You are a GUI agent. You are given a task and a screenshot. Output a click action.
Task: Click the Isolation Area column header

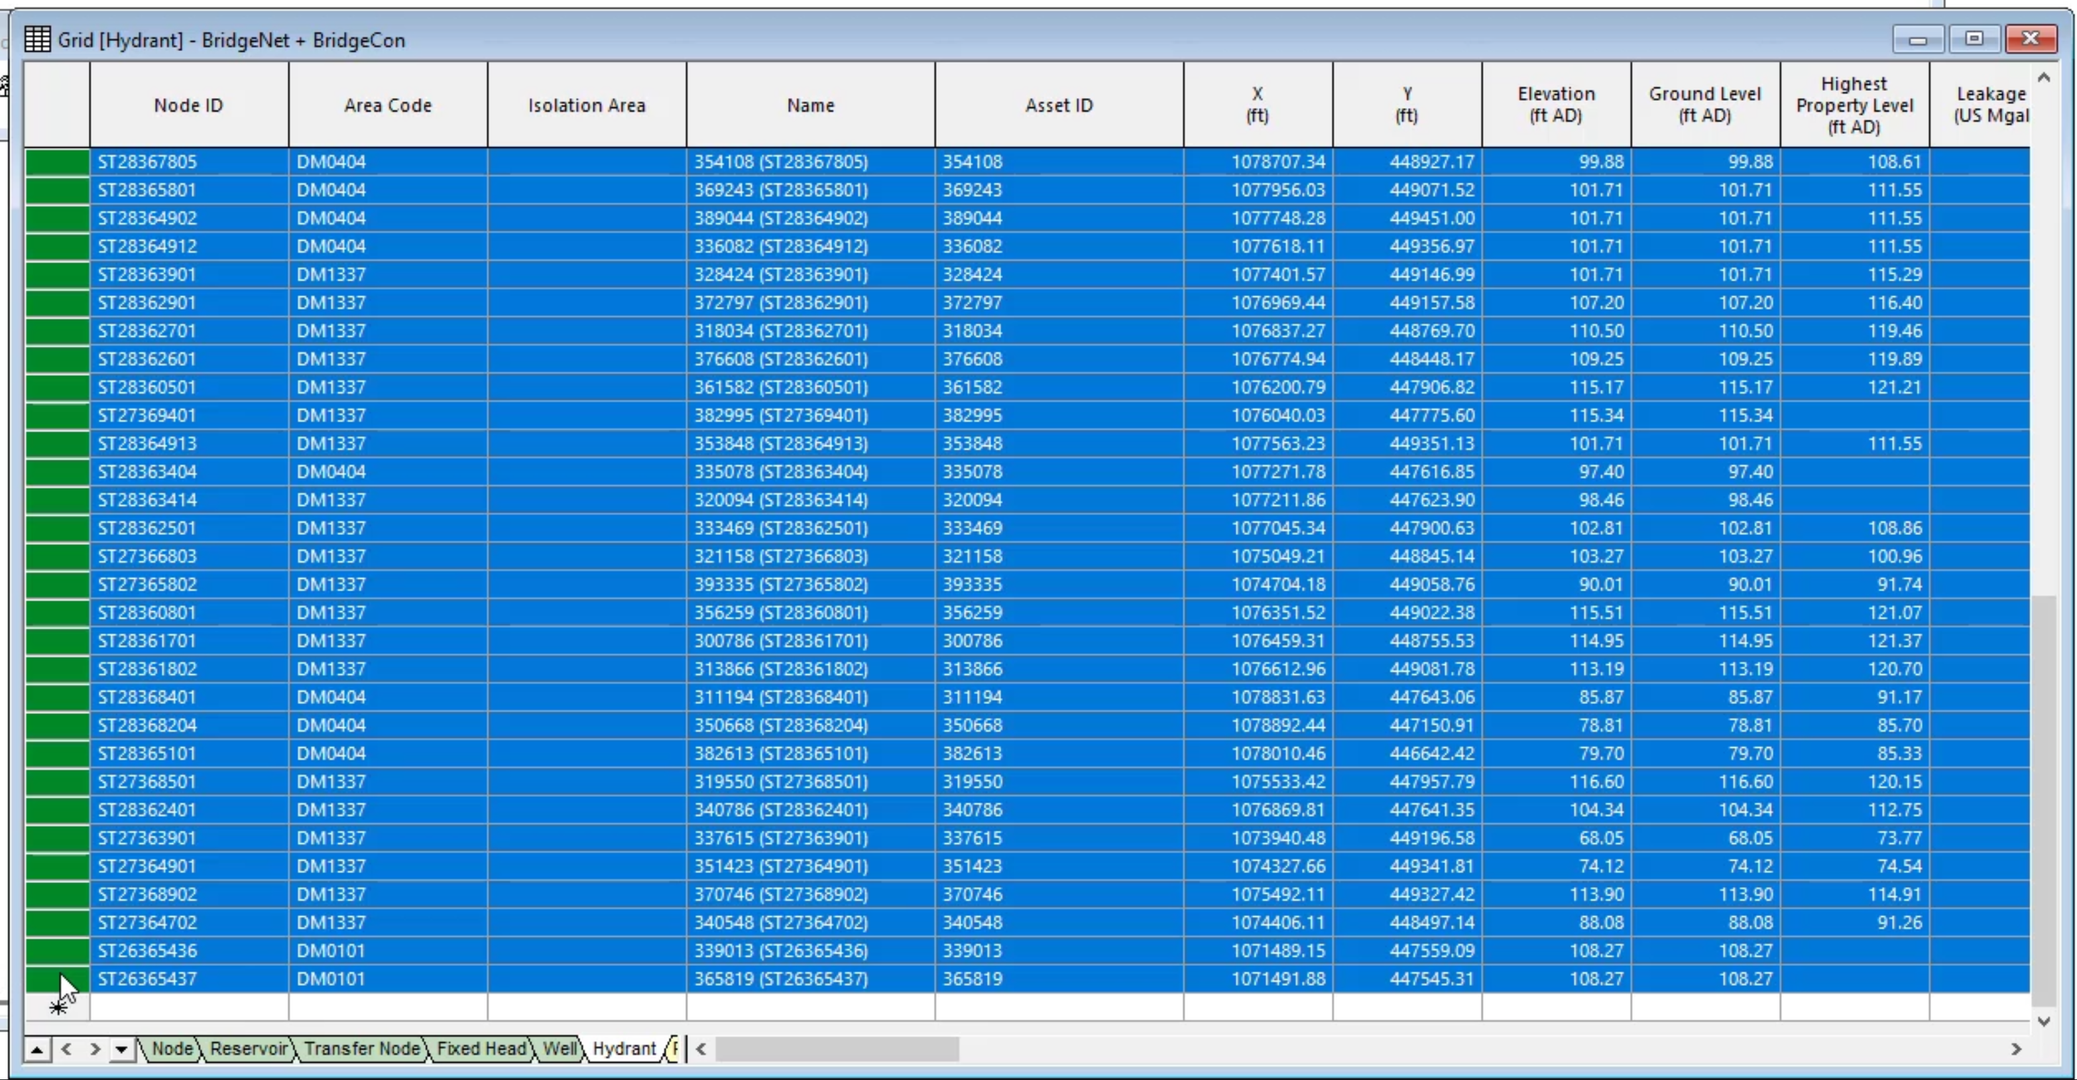click(x=587, y=105)
